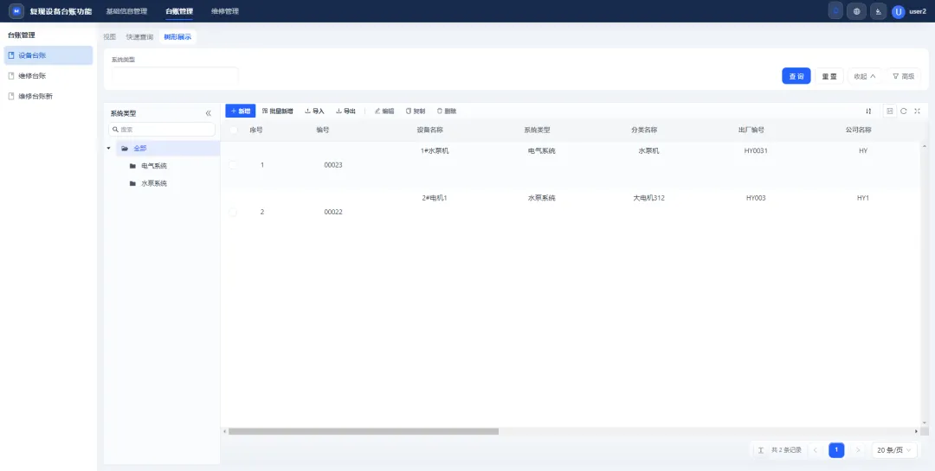Click cell HY0031 in table

point(756,151)
